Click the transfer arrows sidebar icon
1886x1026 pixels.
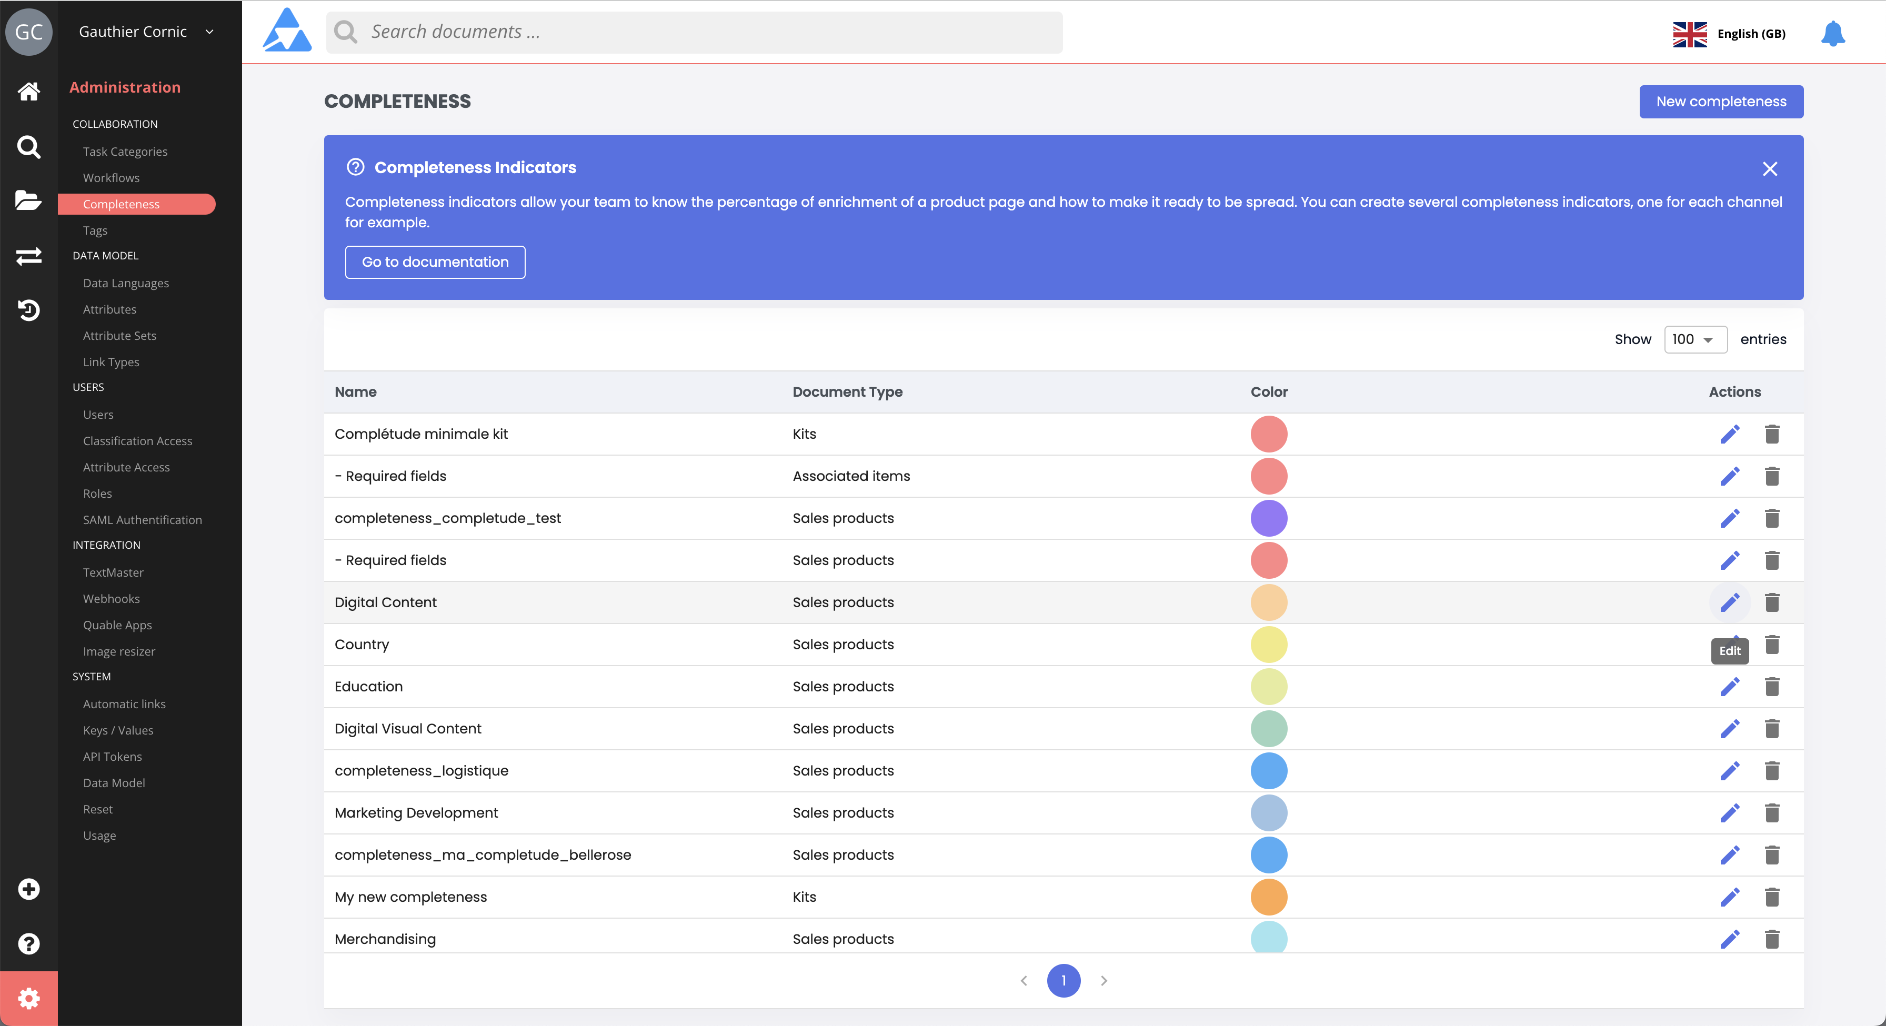[28, 256]
